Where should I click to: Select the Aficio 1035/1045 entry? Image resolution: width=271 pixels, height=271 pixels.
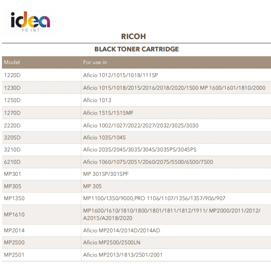[104, 138]
